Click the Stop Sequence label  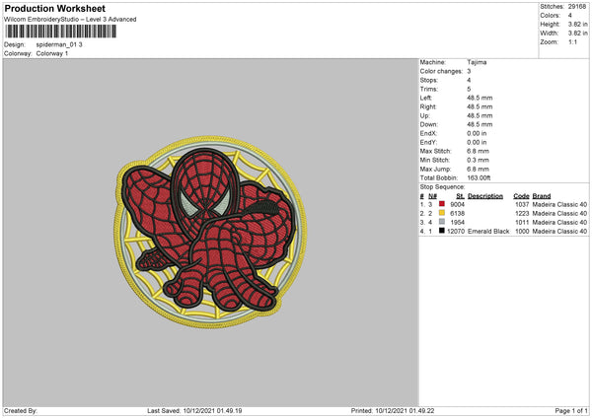pyautogui.click(x=441, y=184)
